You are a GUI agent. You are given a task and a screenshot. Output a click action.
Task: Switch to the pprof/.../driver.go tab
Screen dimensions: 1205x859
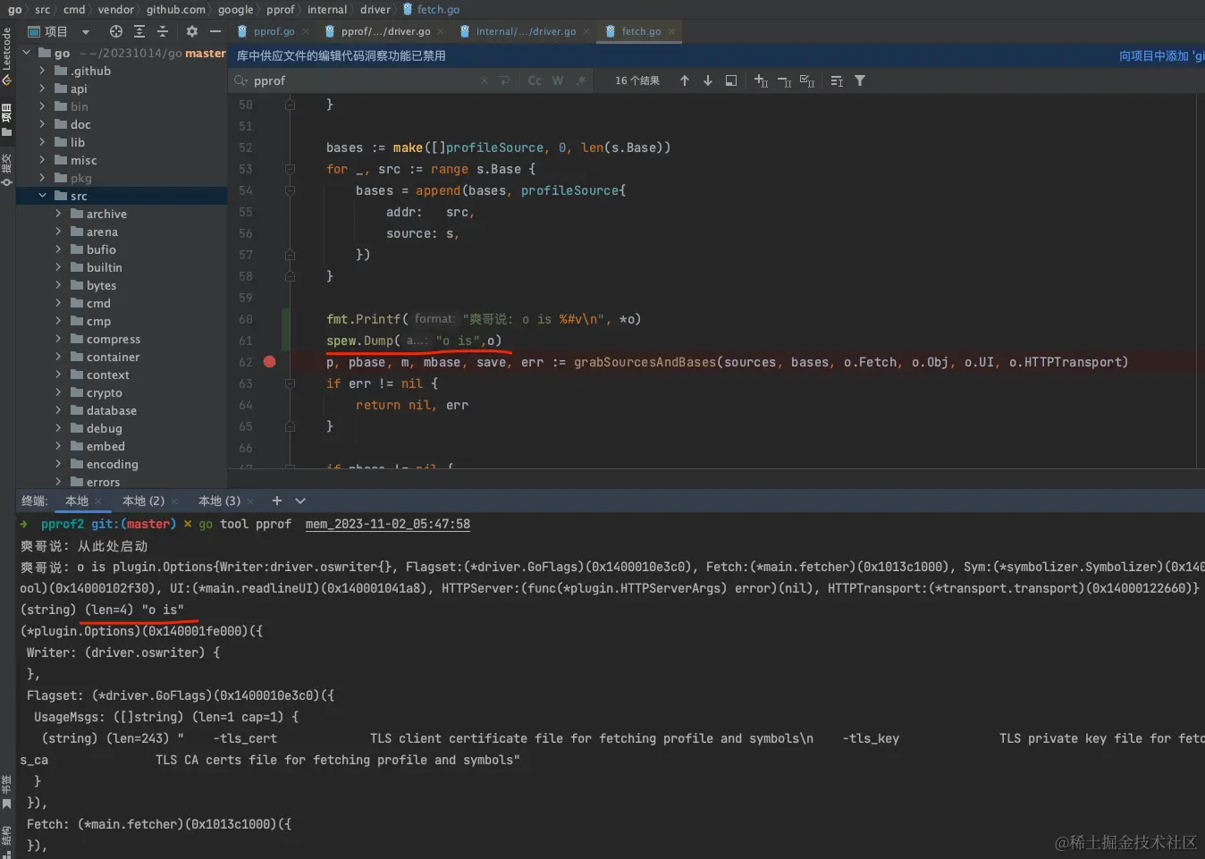385,31
